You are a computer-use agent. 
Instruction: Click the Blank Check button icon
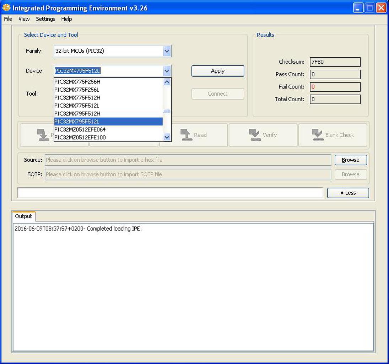pos(317,135)
